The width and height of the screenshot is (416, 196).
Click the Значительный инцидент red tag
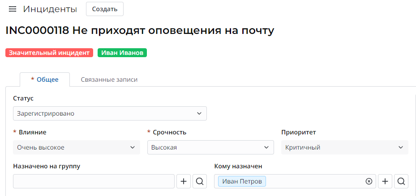point(49,53)
